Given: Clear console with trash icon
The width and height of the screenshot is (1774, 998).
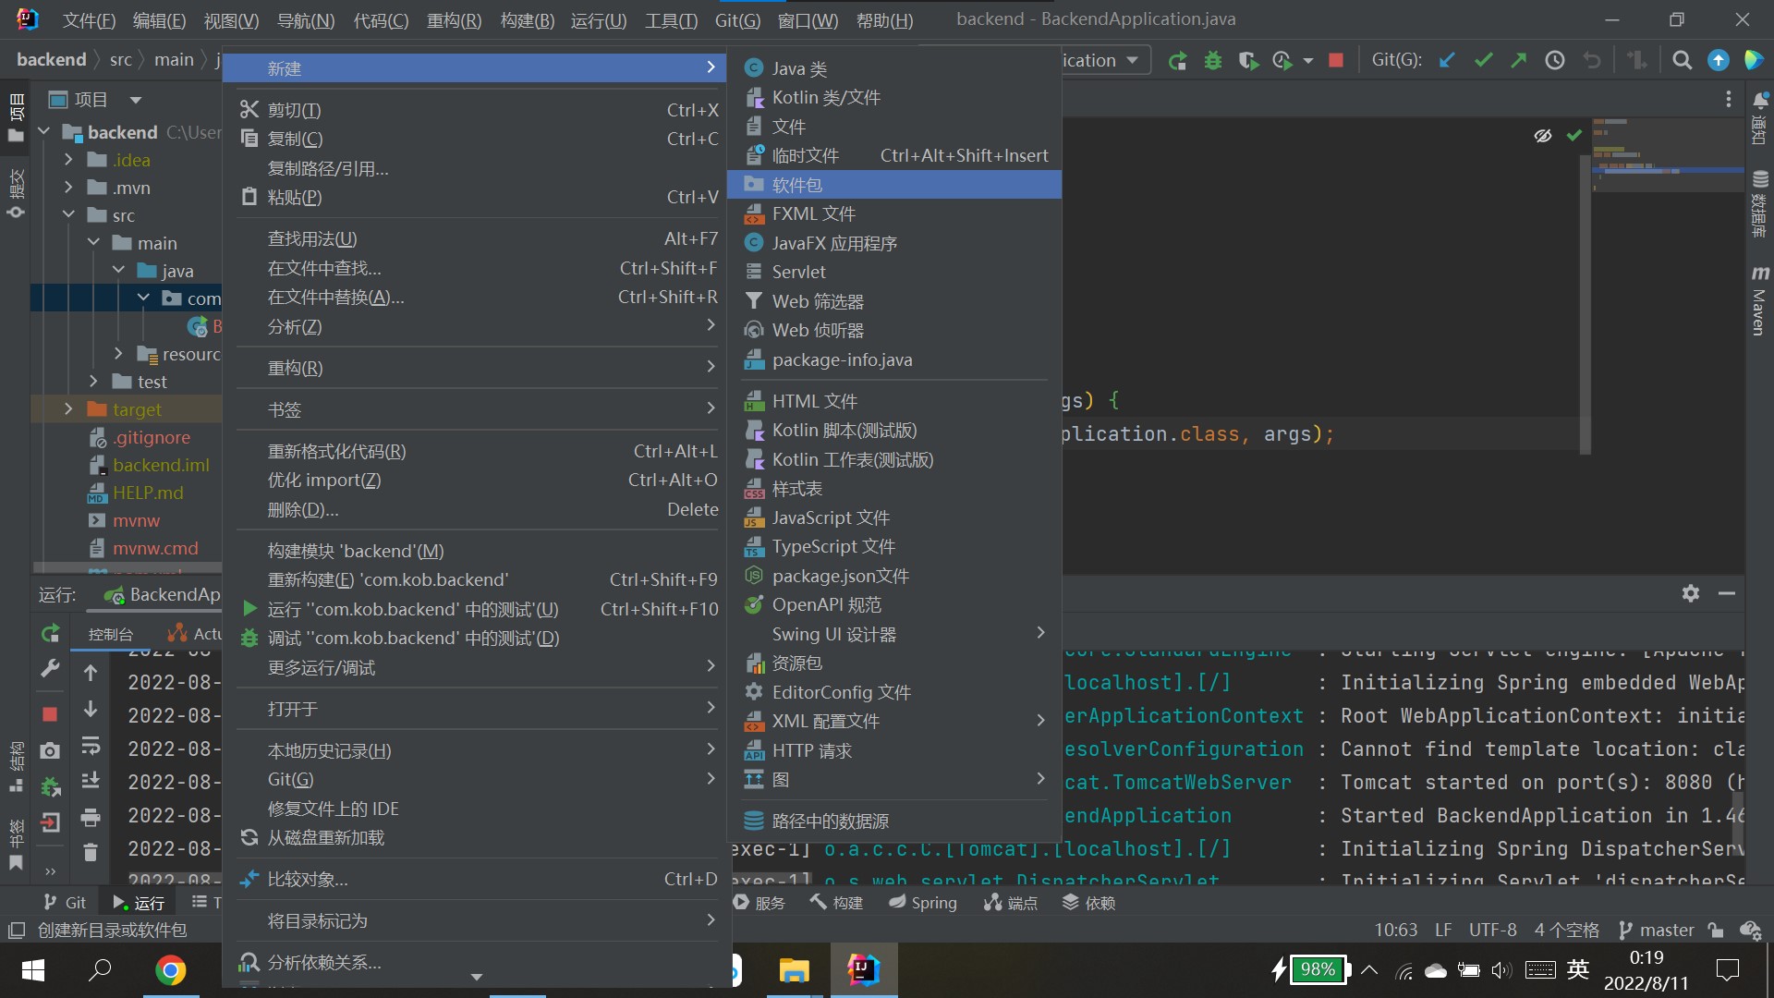Looking at the screenshot, I should 91,852.
